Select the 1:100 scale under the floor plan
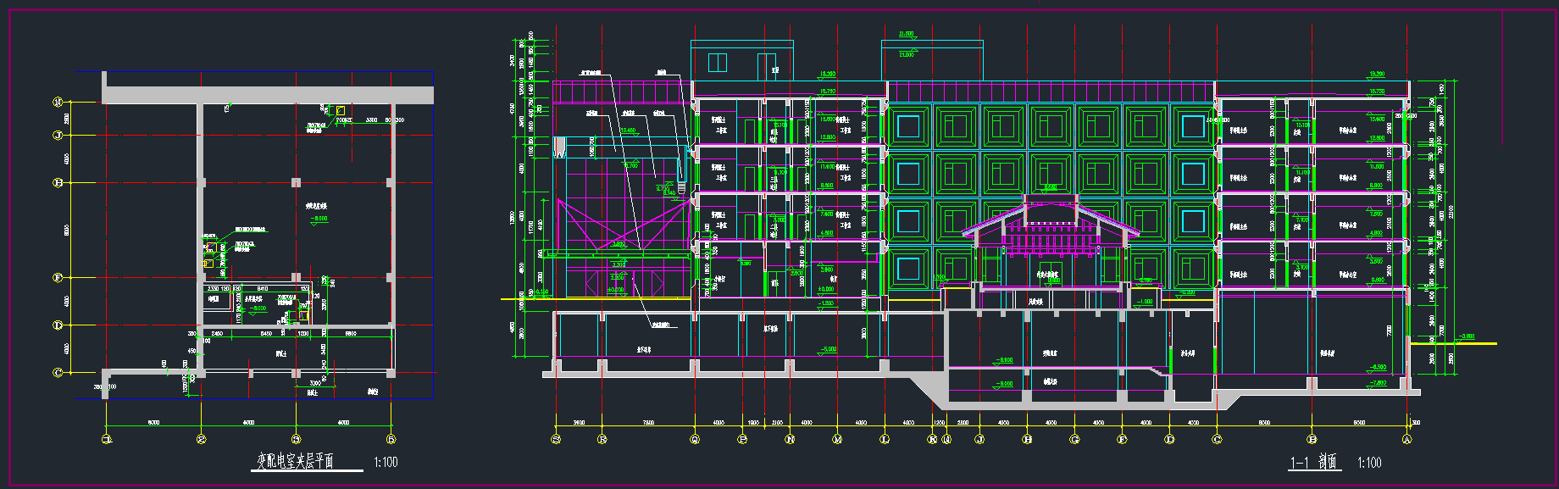Image resolution: width=1559 pixels, height=489 pixels. (386, 462)
